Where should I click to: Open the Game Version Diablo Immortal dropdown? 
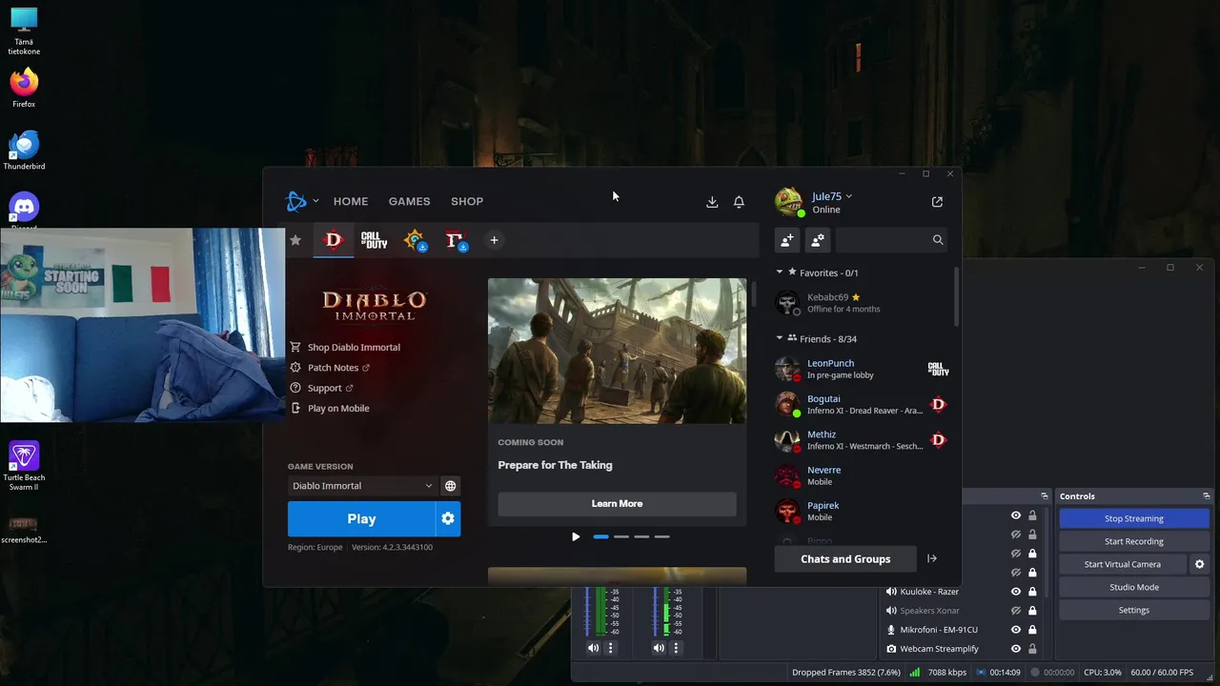[362, 486]
